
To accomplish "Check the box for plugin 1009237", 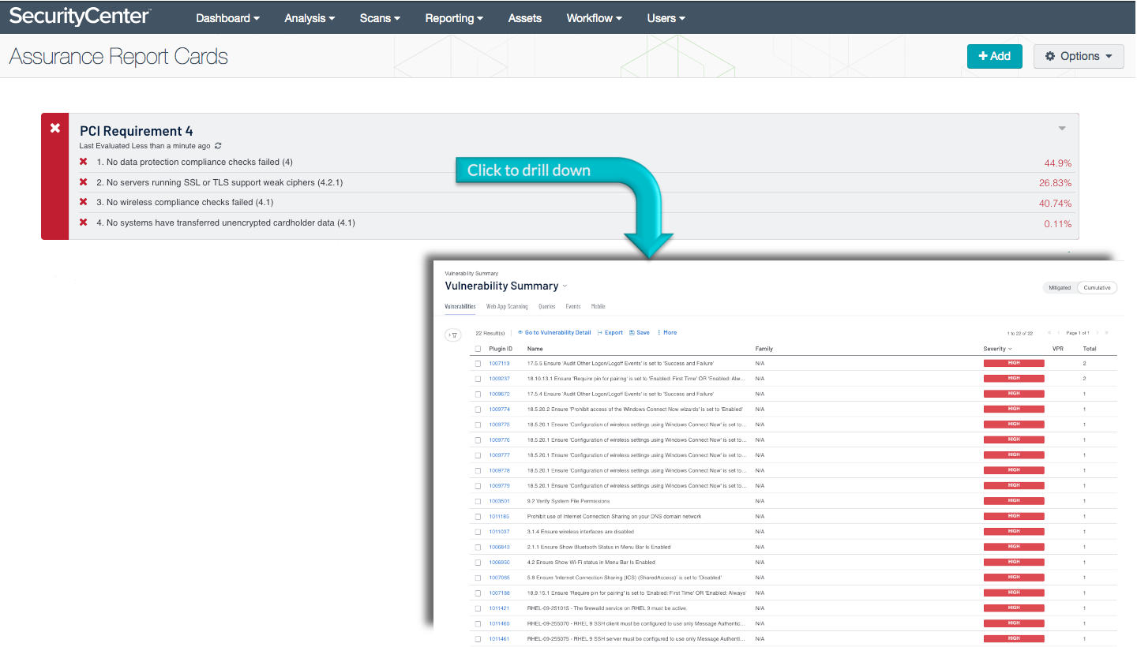I will coord(478,379).
